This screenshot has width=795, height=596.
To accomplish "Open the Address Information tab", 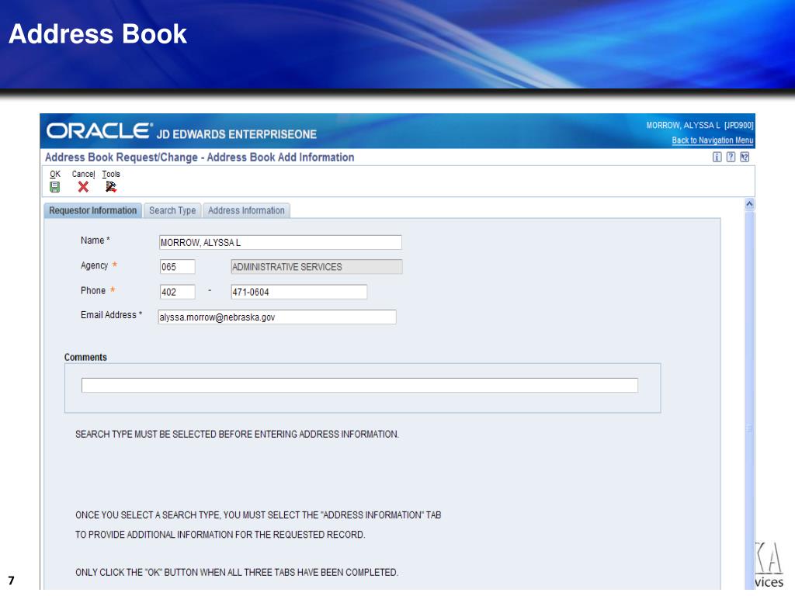I will pyautogui.click(x=246, y=210).
